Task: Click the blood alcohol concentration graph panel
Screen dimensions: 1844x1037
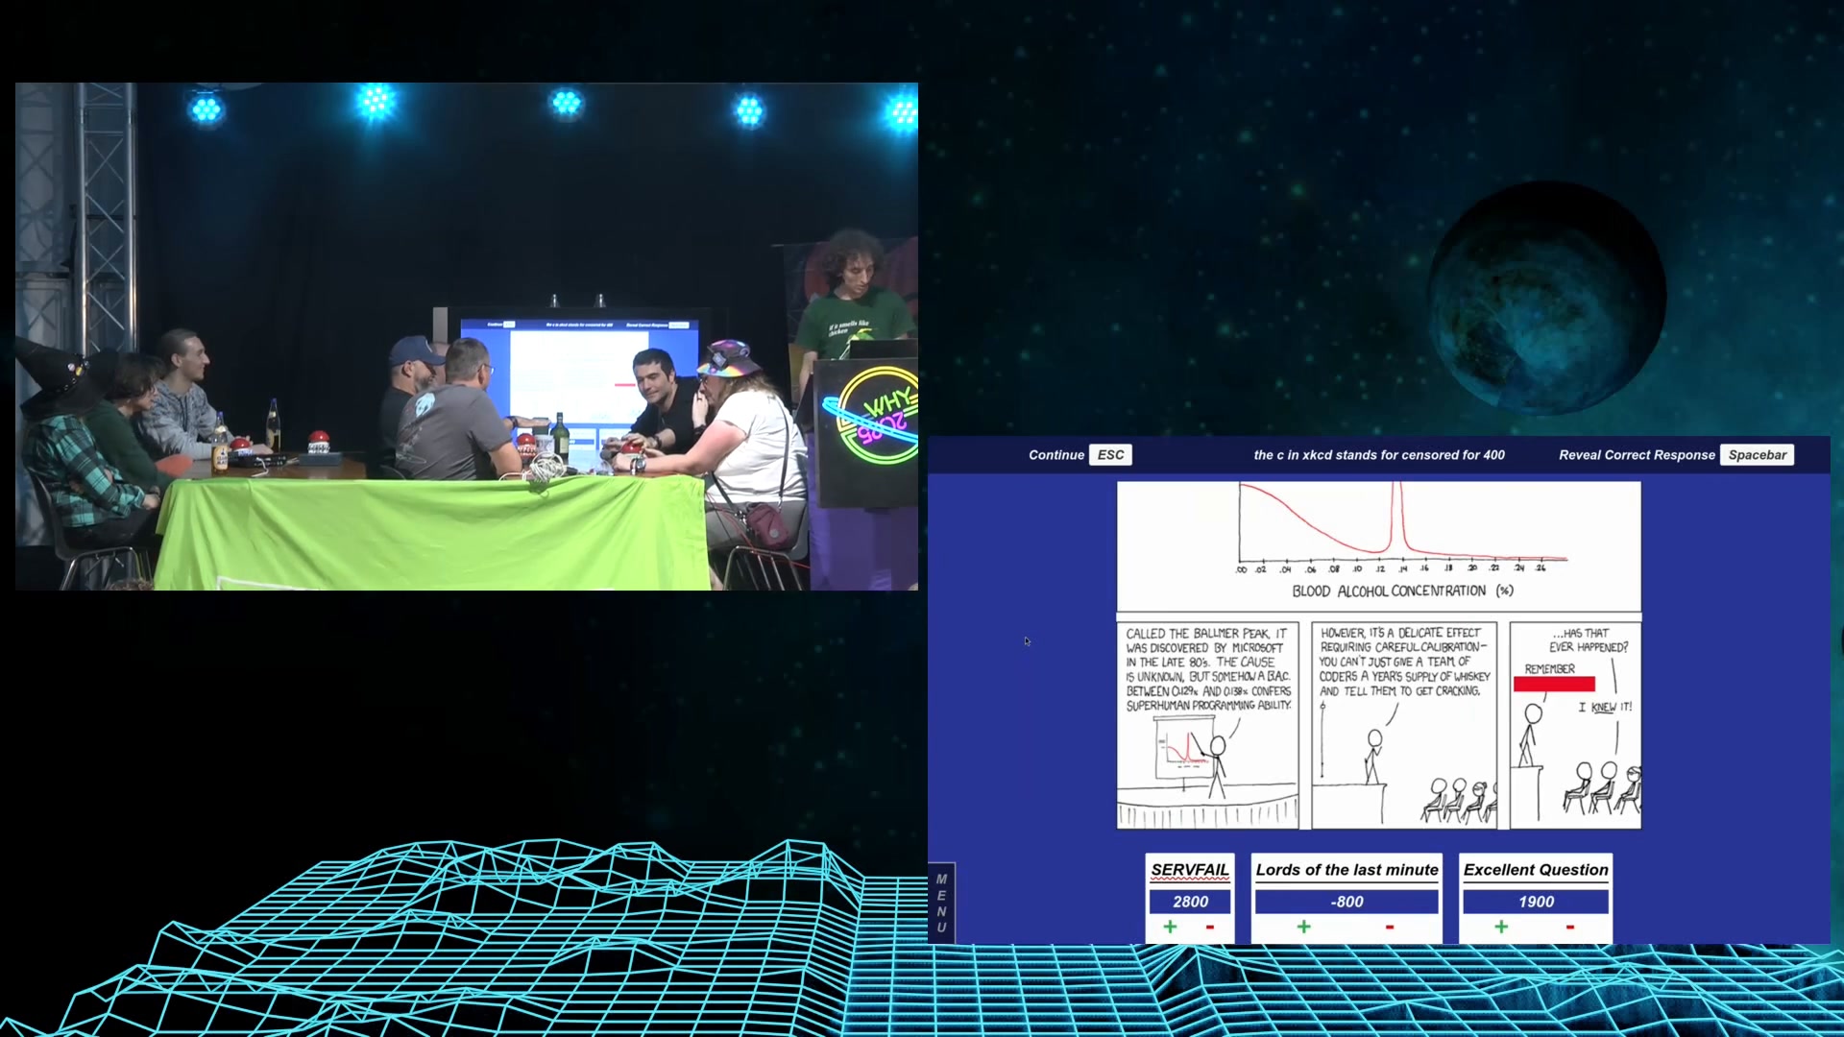Action: pyautogui.click(x=1379, y=545)
